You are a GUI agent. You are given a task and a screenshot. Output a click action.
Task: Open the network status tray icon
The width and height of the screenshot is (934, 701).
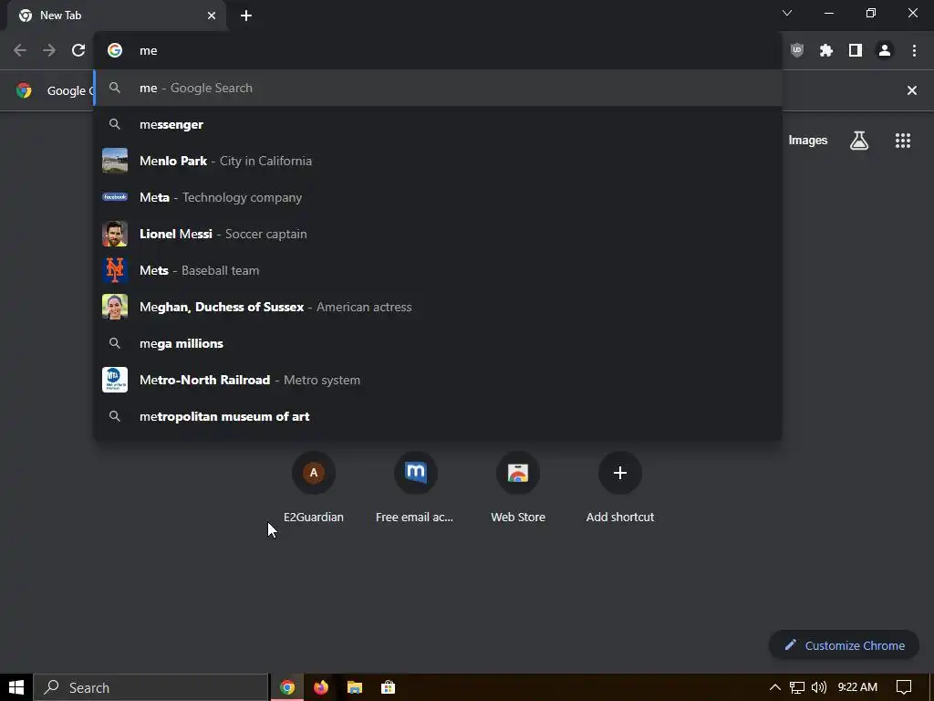(x=796, y=687)
